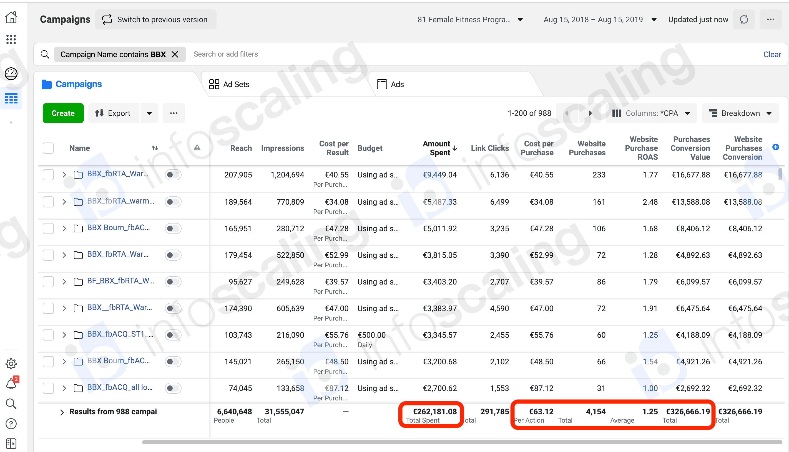Viewport: 789px width, 452px height.
Task: Select all campaigns with header checkbox
Action: point(48,148)
